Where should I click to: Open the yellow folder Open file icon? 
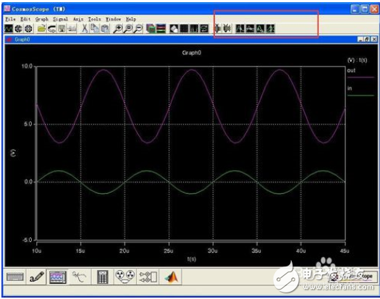[42, 29]
